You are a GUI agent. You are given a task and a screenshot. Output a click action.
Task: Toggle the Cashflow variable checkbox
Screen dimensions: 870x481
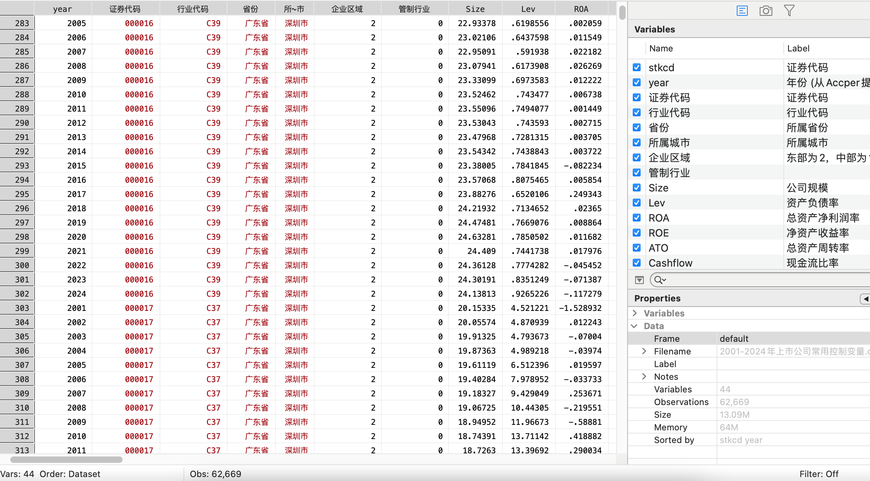(637, 263)
